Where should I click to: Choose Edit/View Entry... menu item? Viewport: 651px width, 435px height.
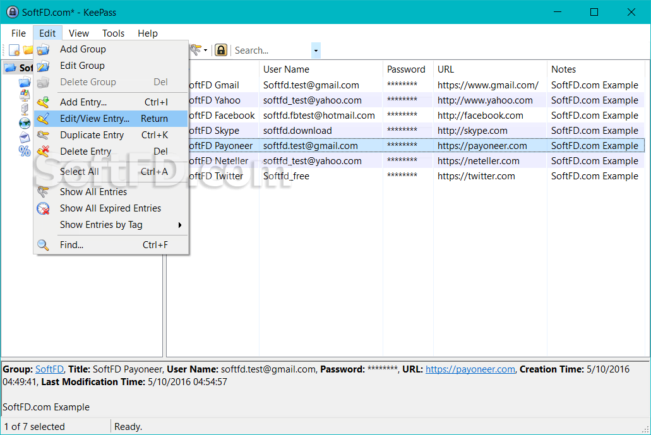coord(111,119)
